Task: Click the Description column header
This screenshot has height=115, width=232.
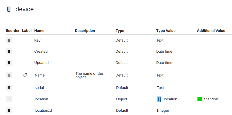Action: (x=85, y=31)
